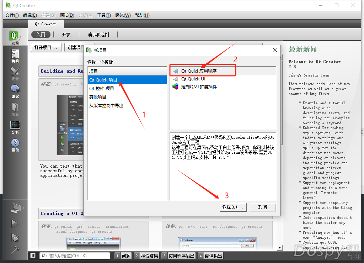The height and width of the screenshot is (263, 364).
Task: Open the Welcome mode (Qt logo) in sidebar
Action: click(x=15, y=37)
